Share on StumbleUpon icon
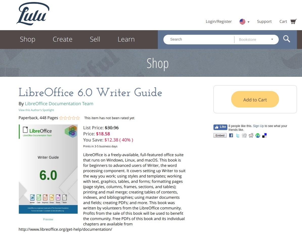This screenshot has height=234, width=302. 258,135
